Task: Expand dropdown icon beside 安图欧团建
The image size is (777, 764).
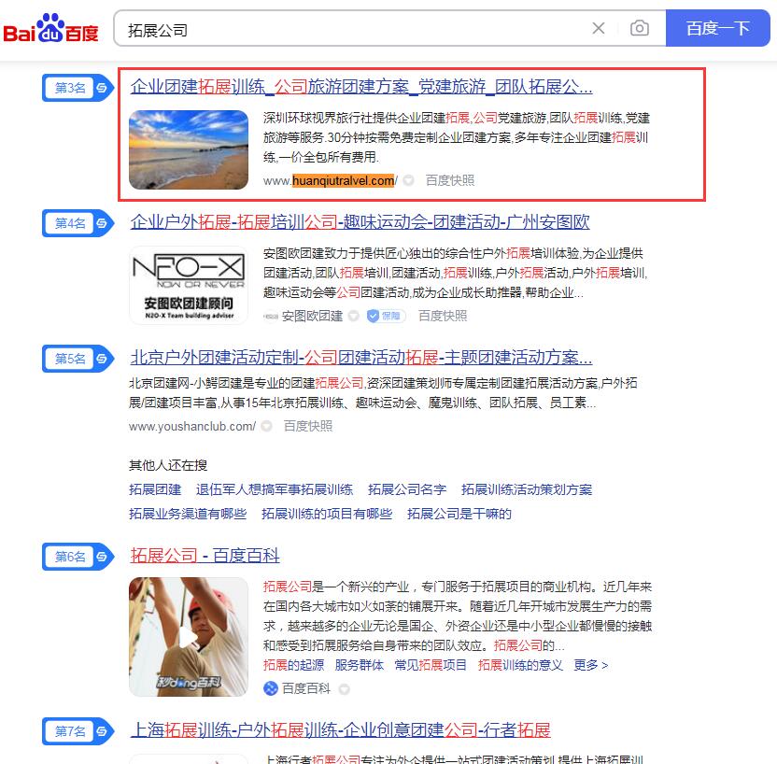Action: coord(353,316)
